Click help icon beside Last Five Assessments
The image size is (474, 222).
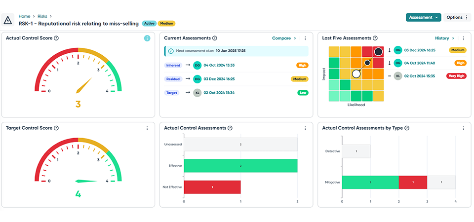[x=376, y=38]
